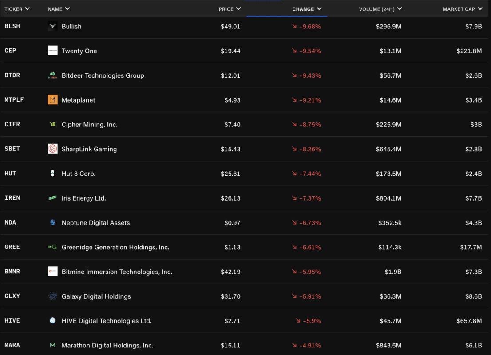491x355 pixels.
Task: Click the Iris Energy logo icon
Action: point(52,198)
